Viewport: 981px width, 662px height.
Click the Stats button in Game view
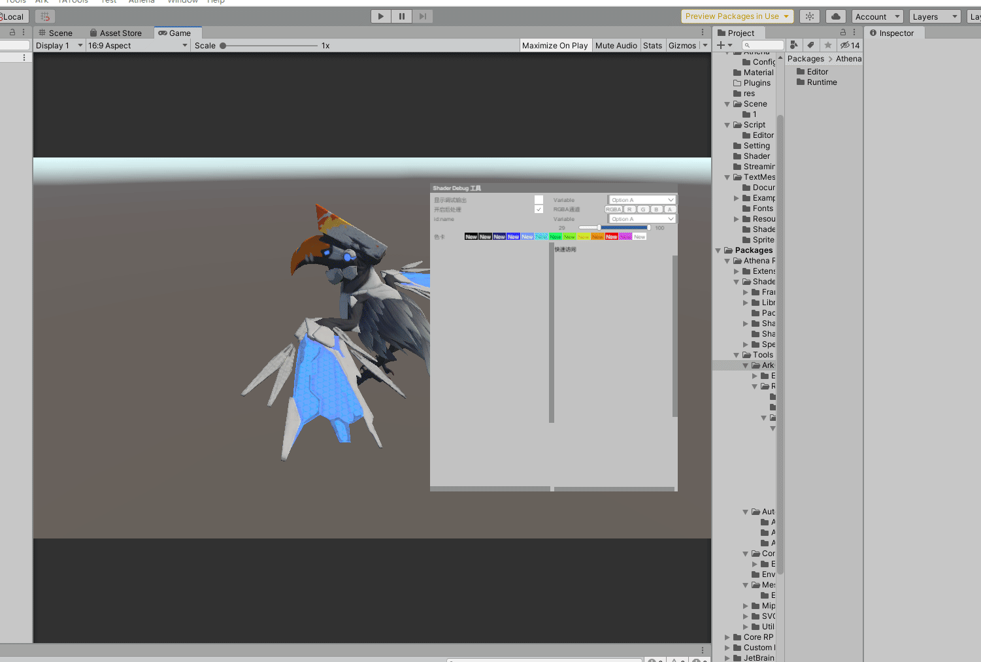tap(652, 46)
